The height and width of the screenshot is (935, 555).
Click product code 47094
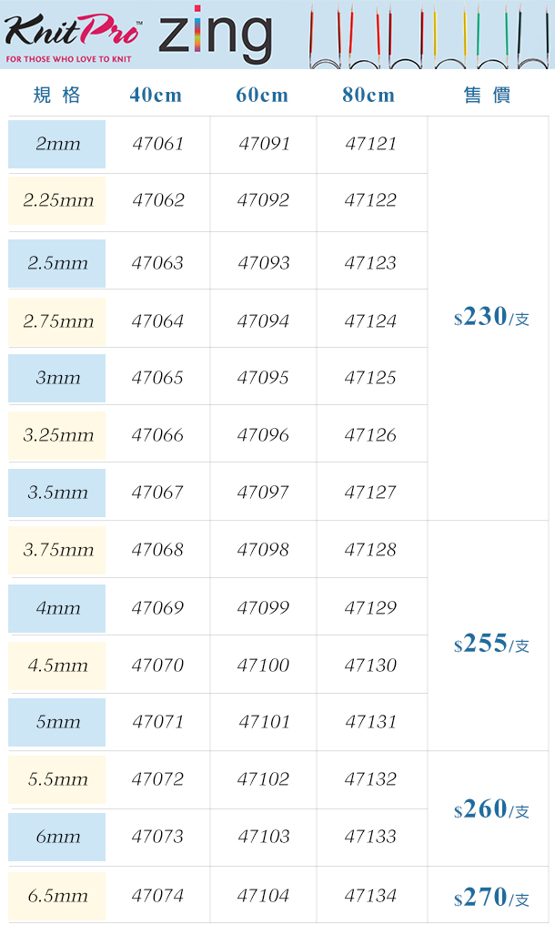[263, 321]
